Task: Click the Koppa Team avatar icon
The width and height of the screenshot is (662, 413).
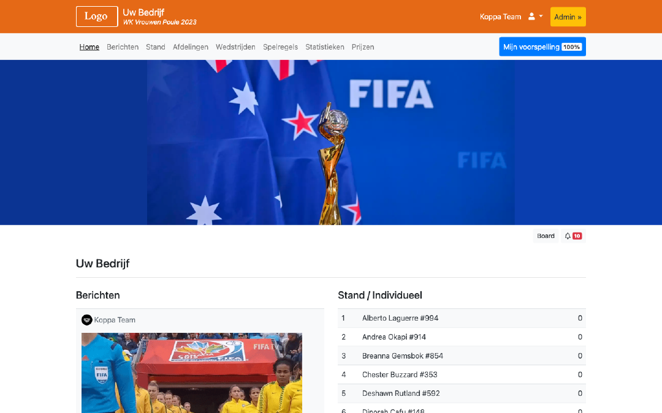Action: [x=86, y=320]
